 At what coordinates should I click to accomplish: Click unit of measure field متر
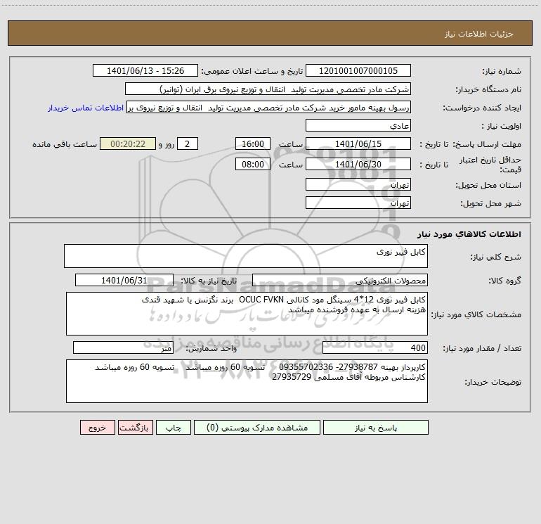click(123, 348)
